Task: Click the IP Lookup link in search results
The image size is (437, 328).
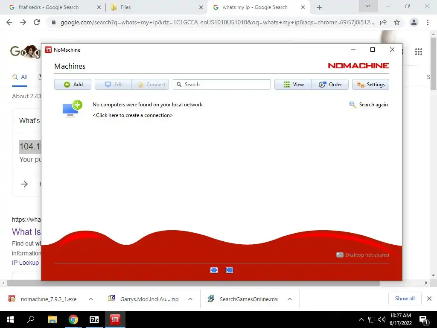Action: coord(25,263)
